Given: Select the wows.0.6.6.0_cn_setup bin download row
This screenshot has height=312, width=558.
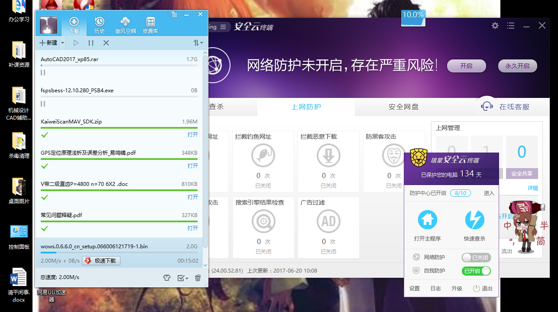Looking at the screenshot, I should click(x=119, y=253).
